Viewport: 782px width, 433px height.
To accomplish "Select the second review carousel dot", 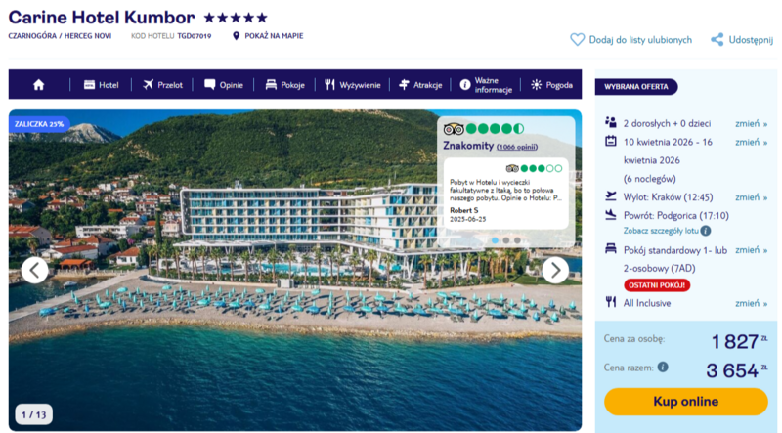I will [506, 240].
